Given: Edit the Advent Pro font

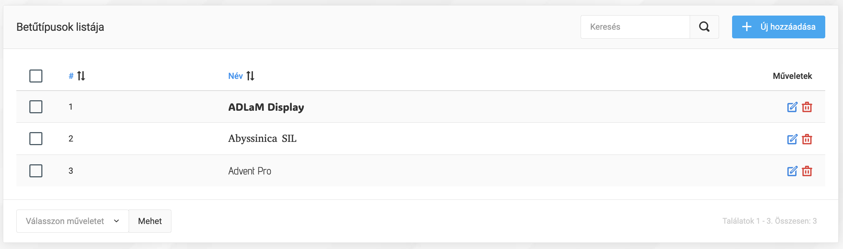Looking at the screenshot, I should coord(792,171).
